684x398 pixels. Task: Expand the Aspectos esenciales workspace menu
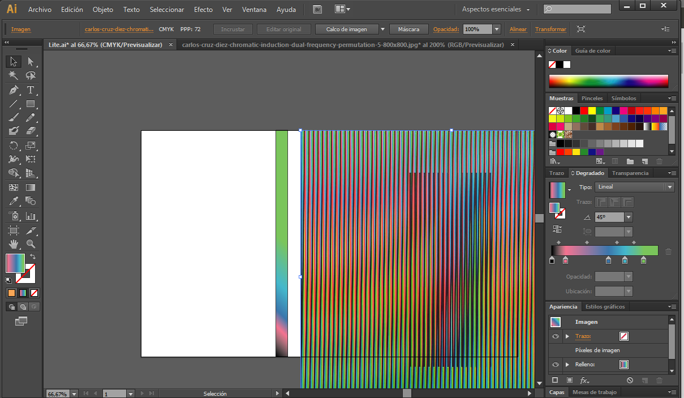(x=496, y=10)
